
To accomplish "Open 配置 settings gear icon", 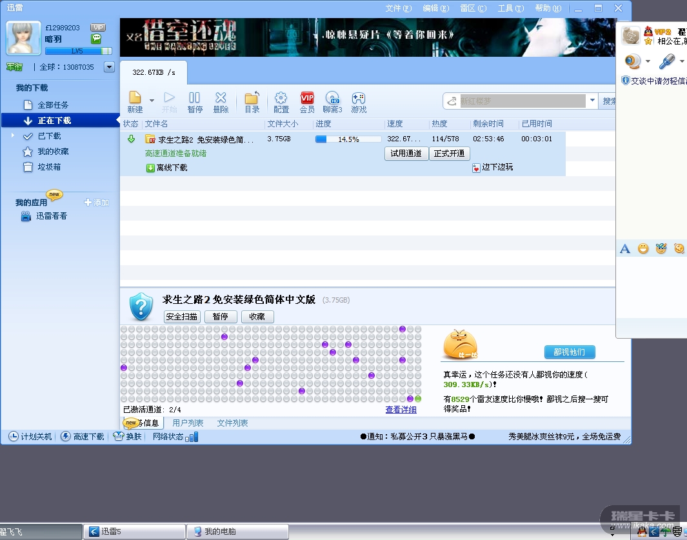I will click(281, 103).
